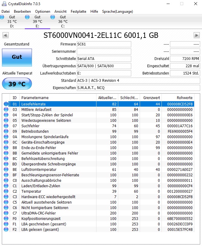Click status icon of Beschleunigungssensor-Fehlerrate row

coord(6,175)
